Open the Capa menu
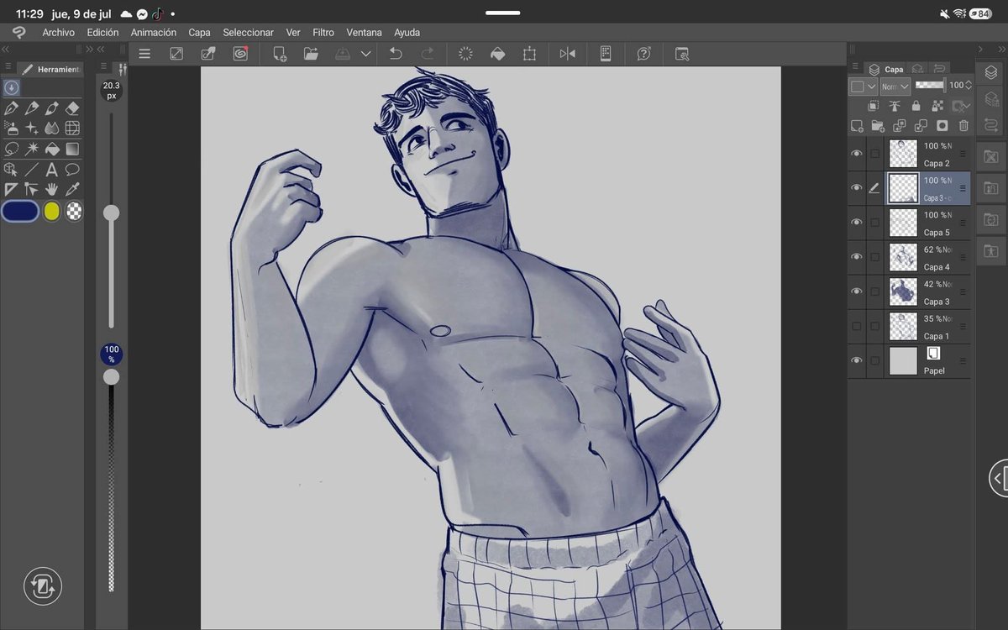Viewport: 1008px width, 630px height. click(199, 33)
